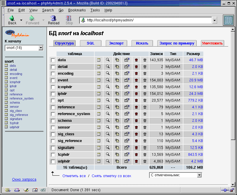Click the insert icon in the udphdr row
This screenshot has height=195, width=237.
[117, 161]
